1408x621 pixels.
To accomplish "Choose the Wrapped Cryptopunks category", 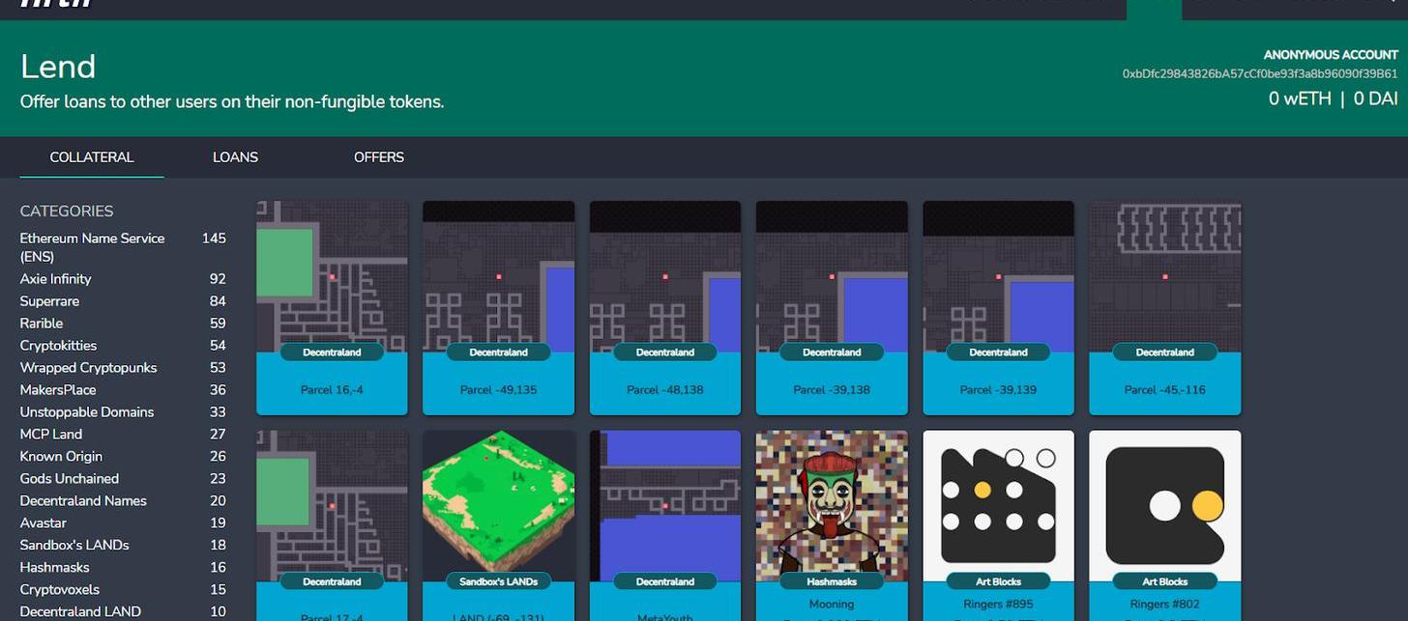I will pos(88,368).
